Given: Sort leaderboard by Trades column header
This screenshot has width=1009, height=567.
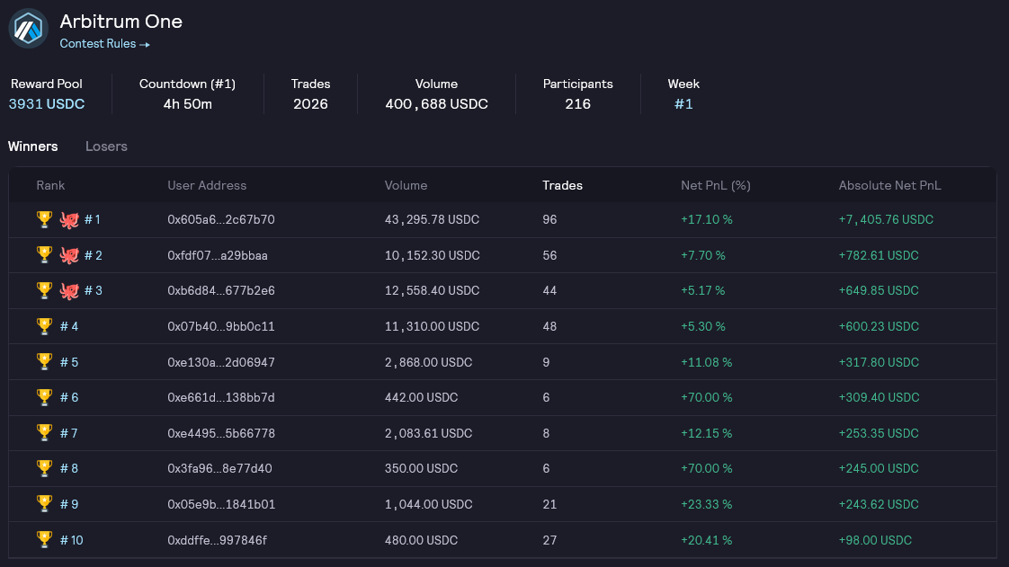Looking at the screenshot, I should pyautogui.click(x=562, y=185).
